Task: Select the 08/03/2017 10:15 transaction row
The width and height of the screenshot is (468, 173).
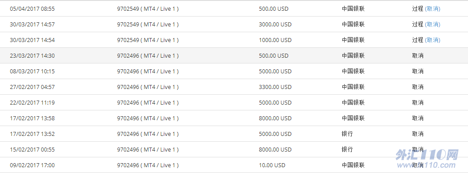Action: coord(234,72)
